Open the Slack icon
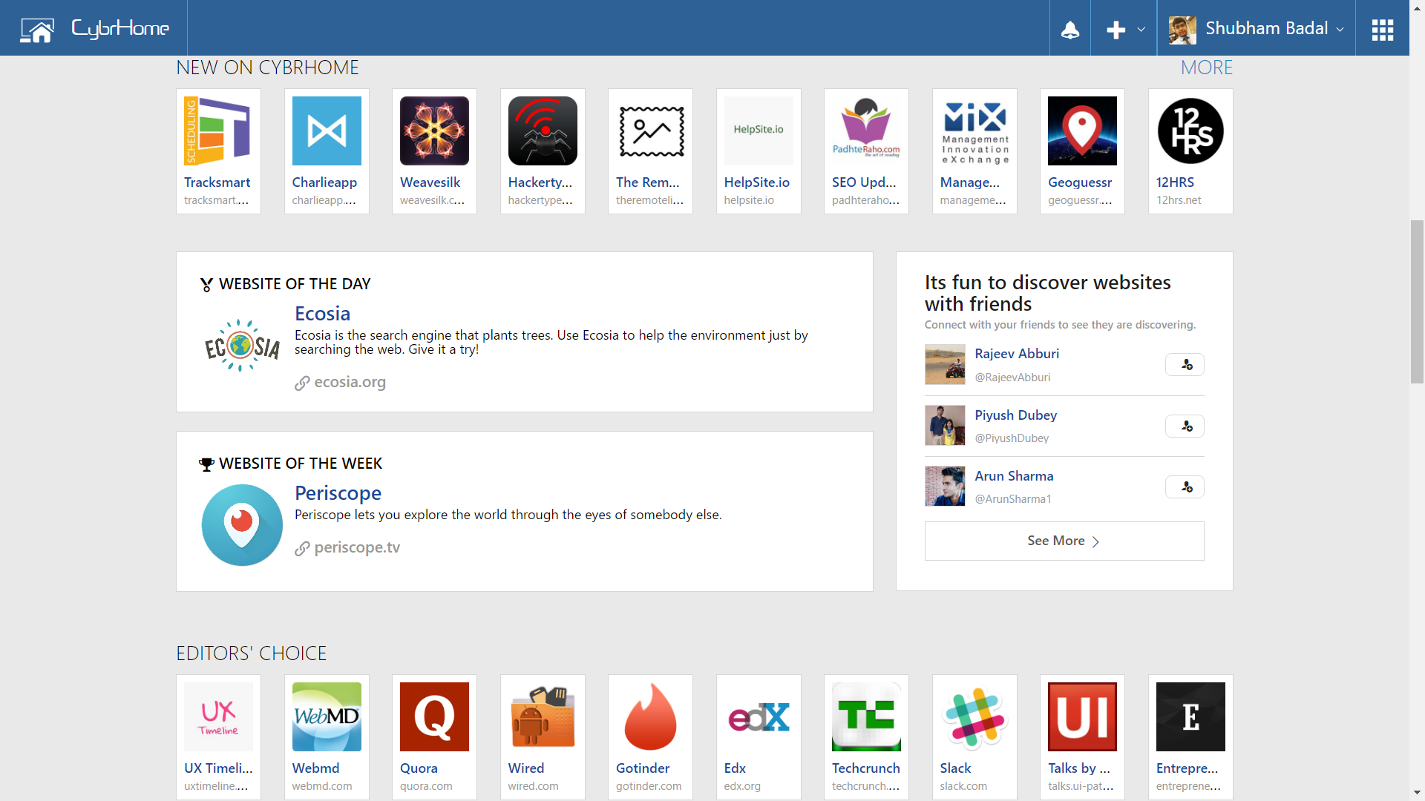 coord(974,716)
